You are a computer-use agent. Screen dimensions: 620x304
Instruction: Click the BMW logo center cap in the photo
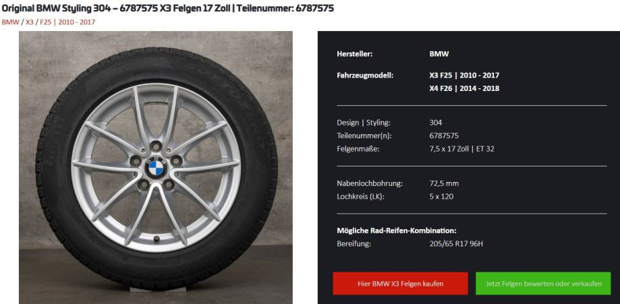coord(157,169)
